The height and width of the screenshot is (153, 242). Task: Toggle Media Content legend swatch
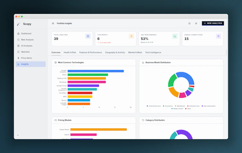[x=172, y=109]
